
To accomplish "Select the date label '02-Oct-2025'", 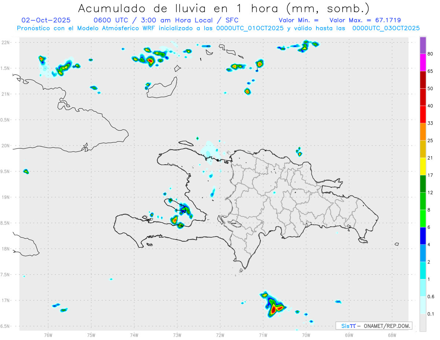I will pyautogui.click(x=46, y=20).
